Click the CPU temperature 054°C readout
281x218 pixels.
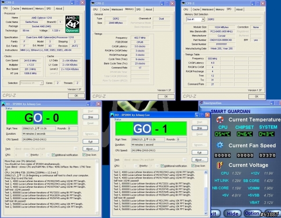223,134
